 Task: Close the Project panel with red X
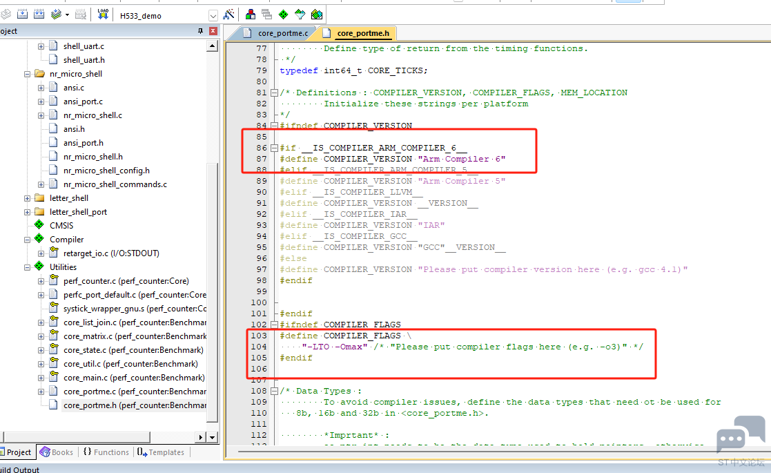(x=213, y=31)
